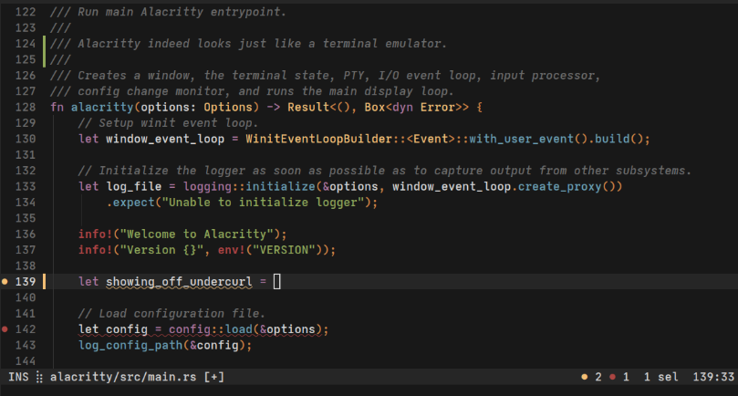This screenshot has height=396, width=738.
Task: Click line number 144
Action: tap(26, 361)
